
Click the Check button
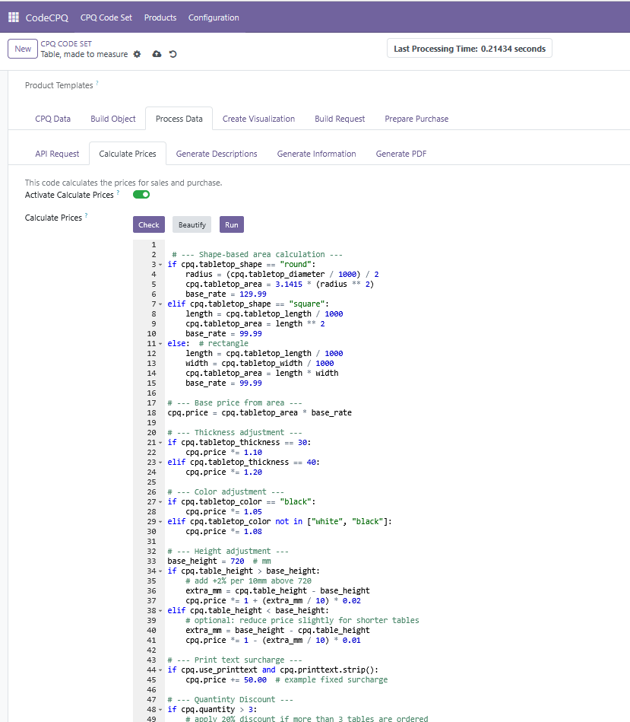coord(149,224)
